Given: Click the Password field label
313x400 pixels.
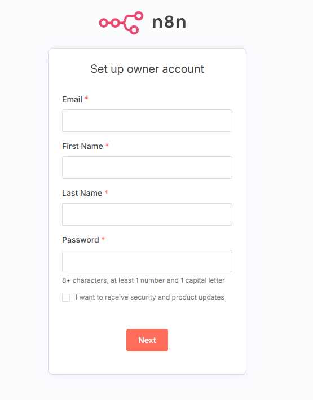Looking at the screenshot, I should click(x=81, y=240).
